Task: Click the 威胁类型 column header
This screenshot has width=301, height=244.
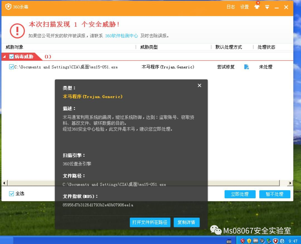Action: point(149,47)
